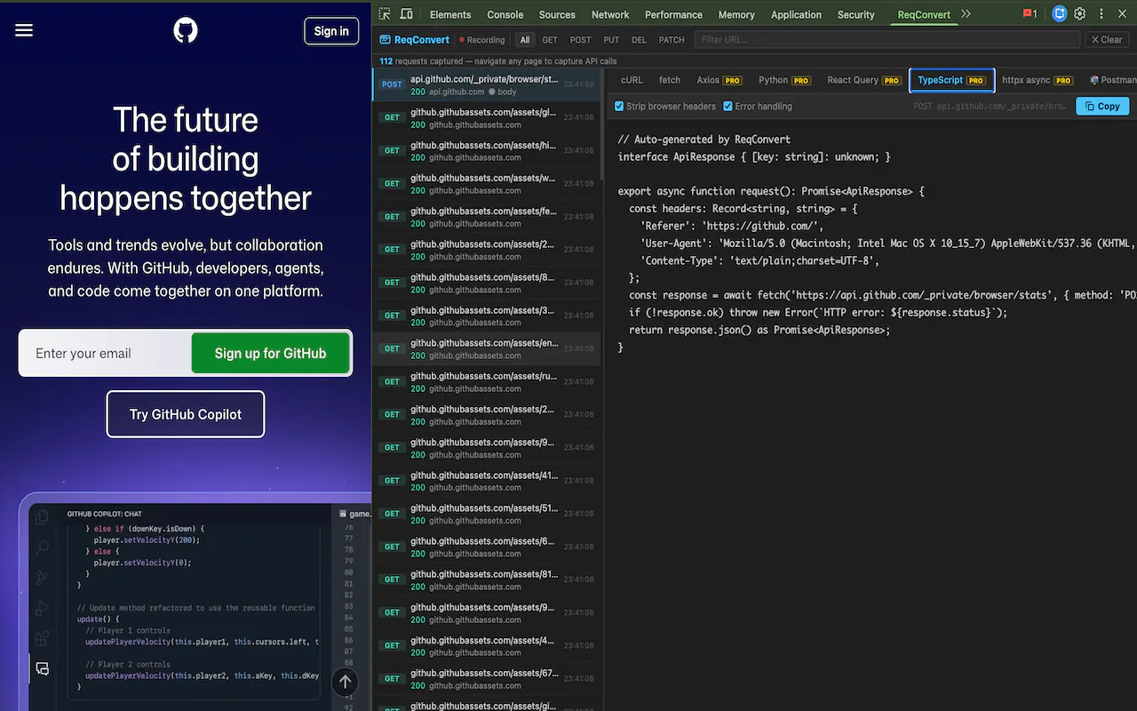Select the GET assets/w... request row
This screenshot has width=1137, height=711.
click(x=488, y=184)
